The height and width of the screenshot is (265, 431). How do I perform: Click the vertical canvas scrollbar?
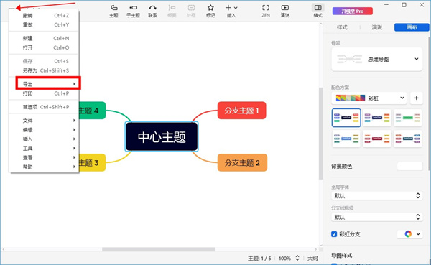click(321, 134)
